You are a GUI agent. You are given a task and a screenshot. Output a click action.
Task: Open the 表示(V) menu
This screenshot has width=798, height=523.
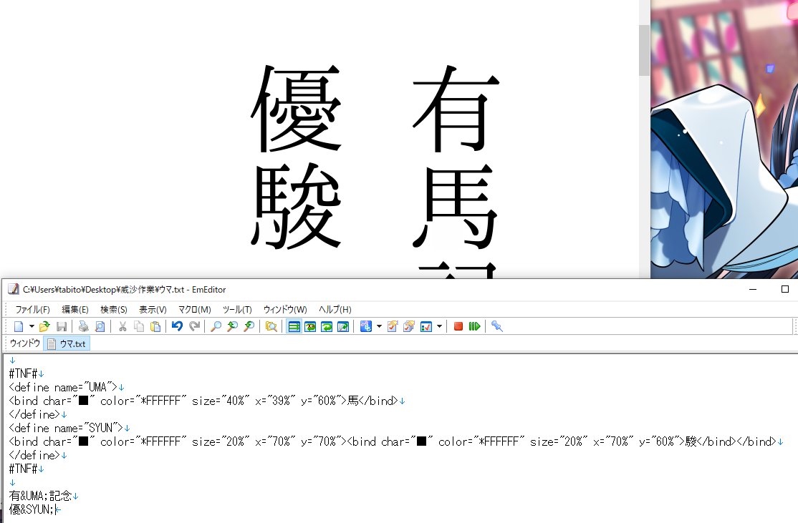153,310
